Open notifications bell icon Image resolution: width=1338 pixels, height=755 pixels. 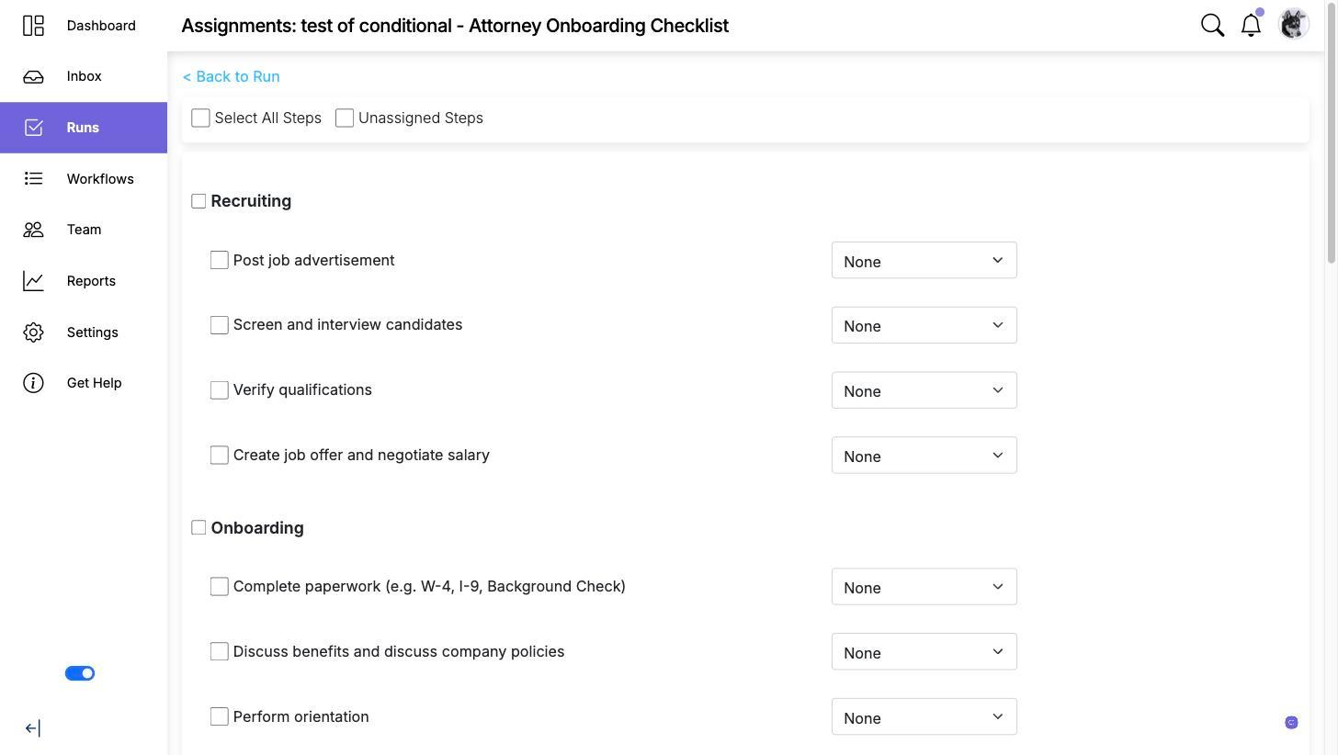(1251, 26)
